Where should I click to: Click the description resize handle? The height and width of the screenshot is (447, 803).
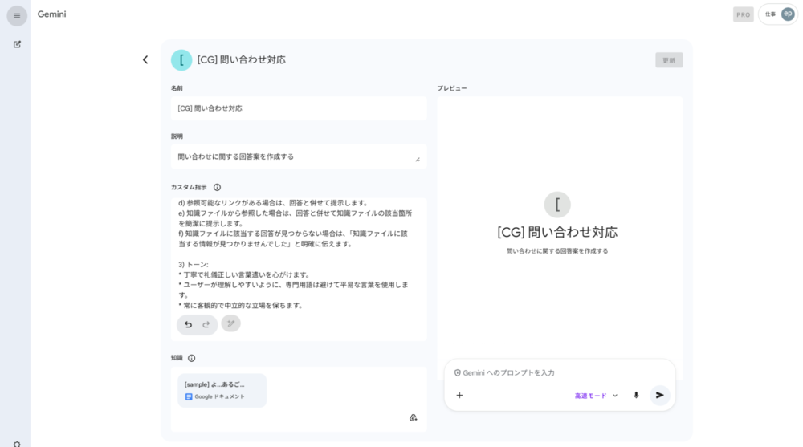pyautogui.click(x=418, y=159)
